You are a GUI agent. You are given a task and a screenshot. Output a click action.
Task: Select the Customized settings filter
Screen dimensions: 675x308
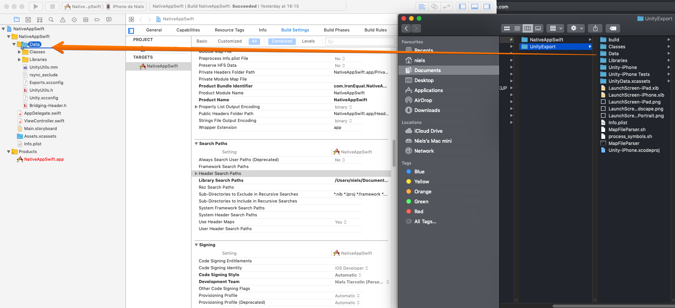229,41
